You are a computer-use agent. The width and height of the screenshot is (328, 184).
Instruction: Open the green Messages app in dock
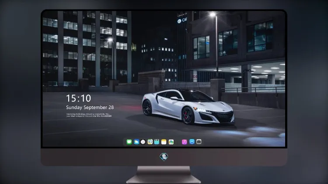point(129,142)
